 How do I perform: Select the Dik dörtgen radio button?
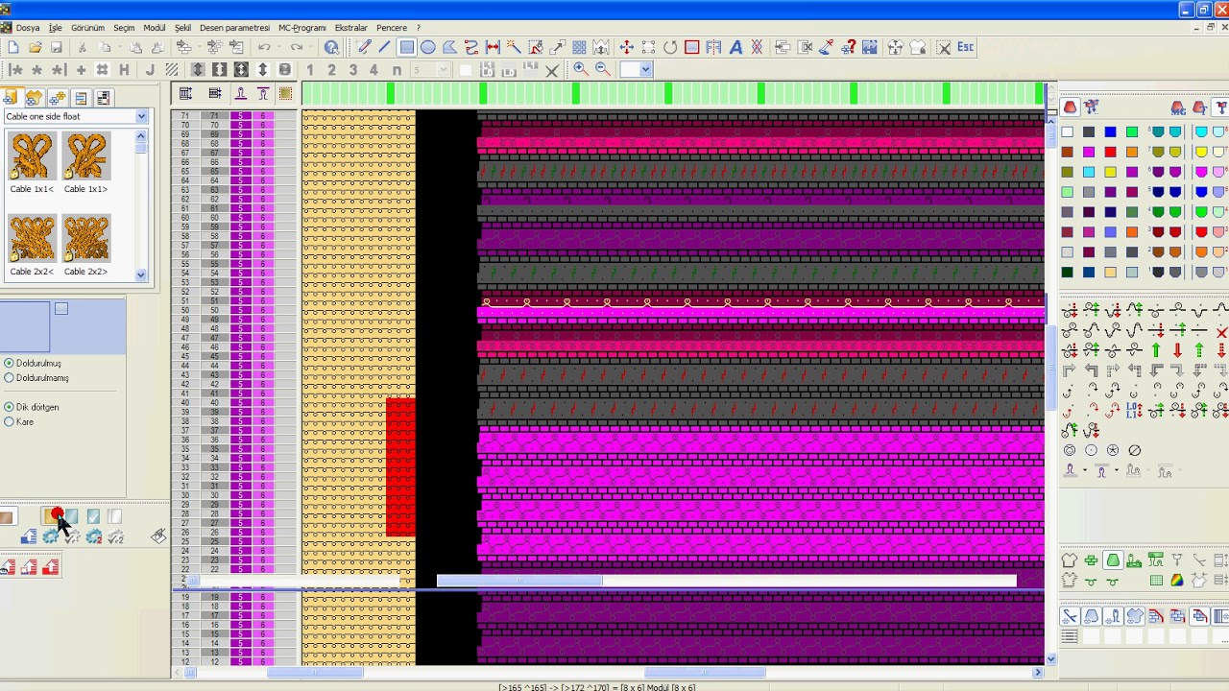coord(9,407)
